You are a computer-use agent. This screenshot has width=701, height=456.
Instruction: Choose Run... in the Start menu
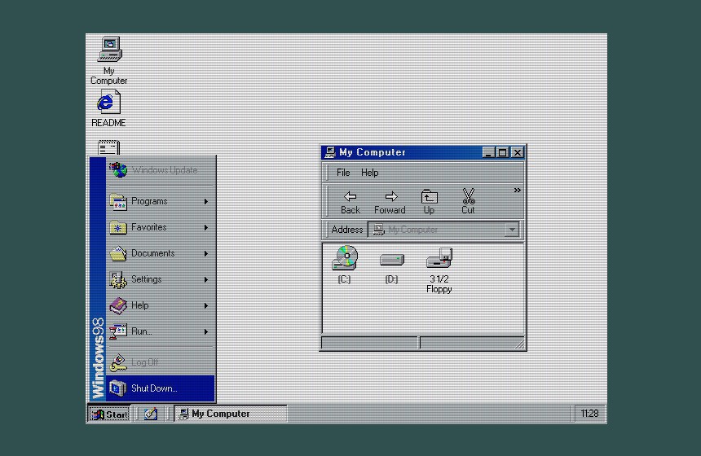(161, 331)
